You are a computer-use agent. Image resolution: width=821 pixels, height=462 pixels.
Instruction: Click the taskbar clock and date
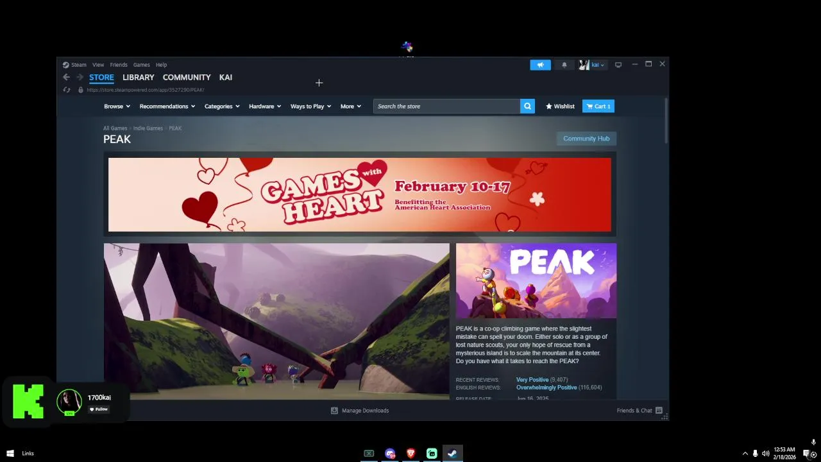pyautogui.click(x=784, y=454)
